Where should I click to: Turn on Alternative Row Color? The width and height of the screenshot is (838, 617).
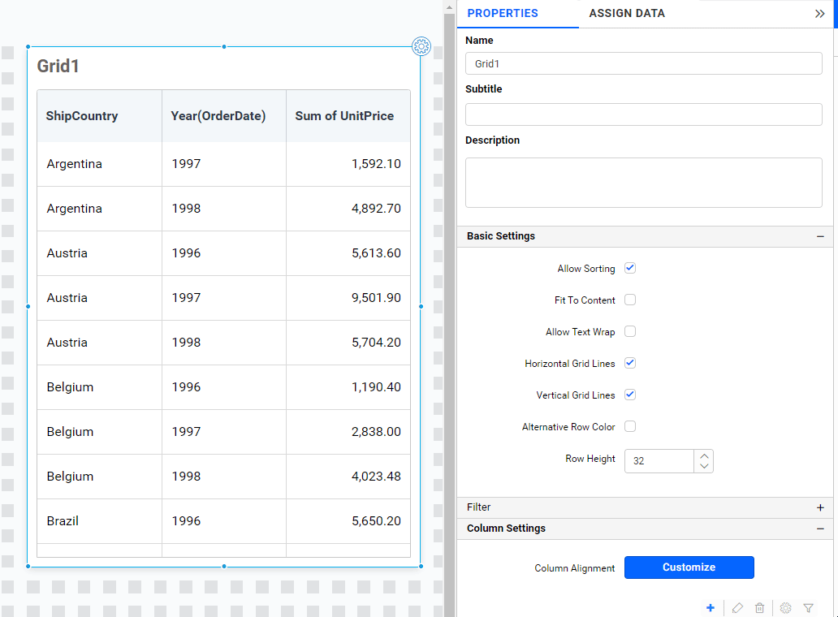pyautogui.click(x=629, y=426)
